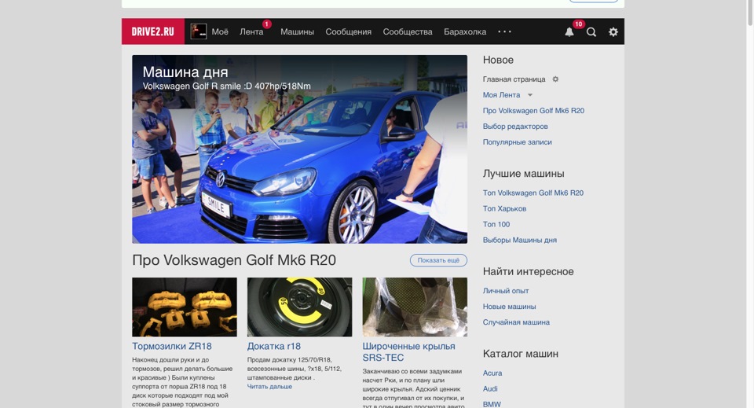The width and height of the screenshot is (754, 408).
Task: Open the Машина дня car photo
Action: [299, 149]
